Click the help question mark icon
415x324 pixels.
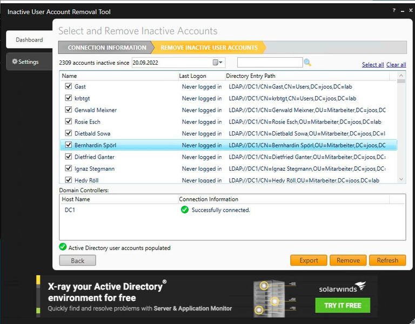tap(394, 10)
